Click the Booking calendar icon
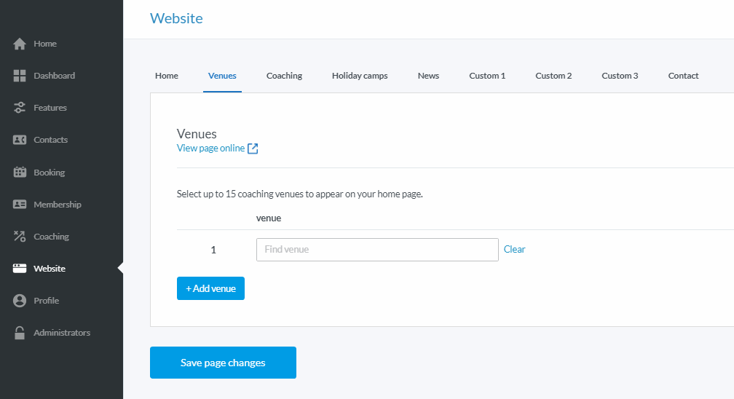Viewport: 734px width, 399px height. pyautogui.click(x=20, y=173)
